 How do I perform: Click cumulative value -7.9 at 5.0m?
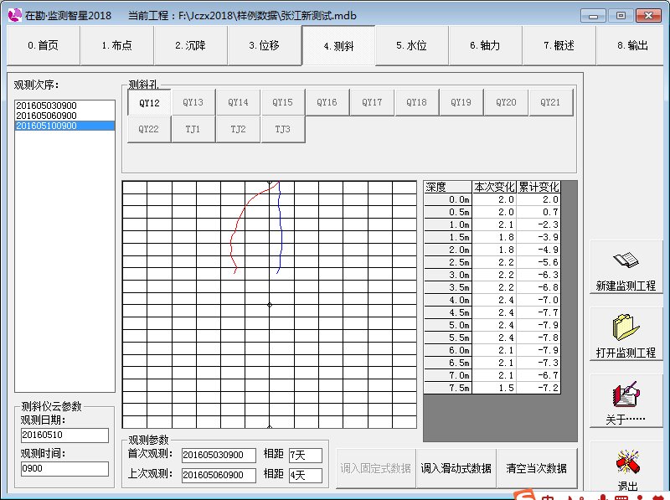click(x=539, y=326)
